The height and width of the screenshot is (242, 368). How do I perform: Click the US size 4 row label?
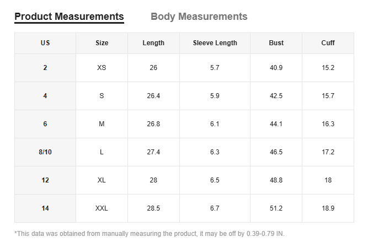[45, 96]
